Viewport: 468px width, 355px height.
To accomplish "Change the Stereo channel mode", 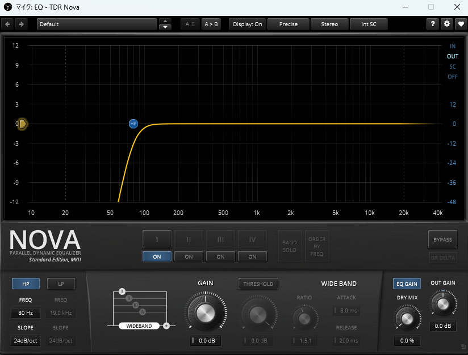I will [x=329, y=24].
